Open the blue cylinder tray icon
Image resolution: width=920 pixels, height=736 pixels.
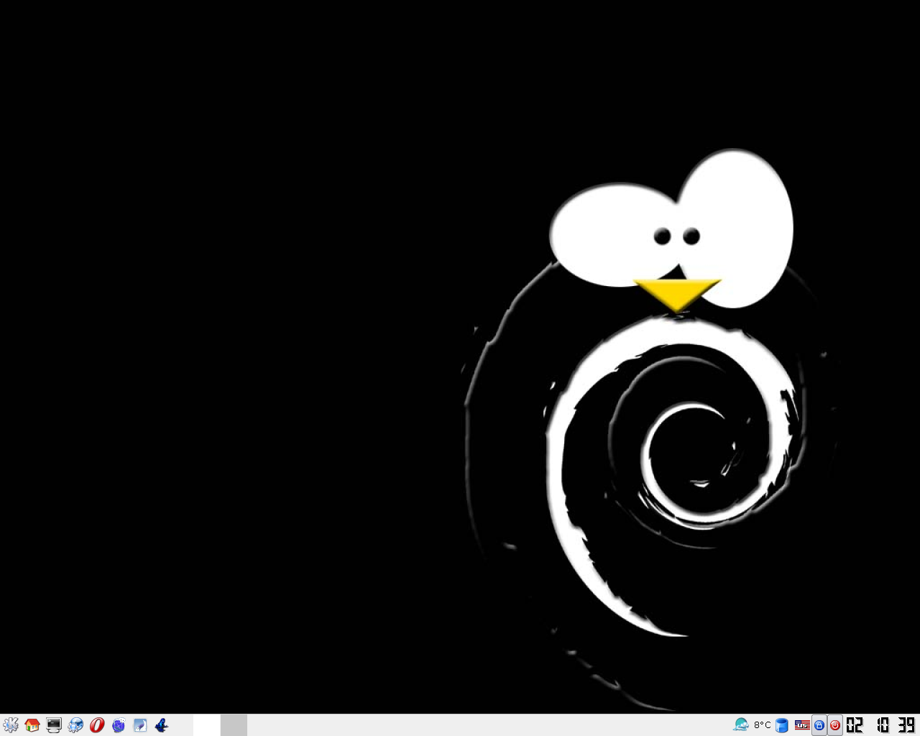tap(782, 725)
